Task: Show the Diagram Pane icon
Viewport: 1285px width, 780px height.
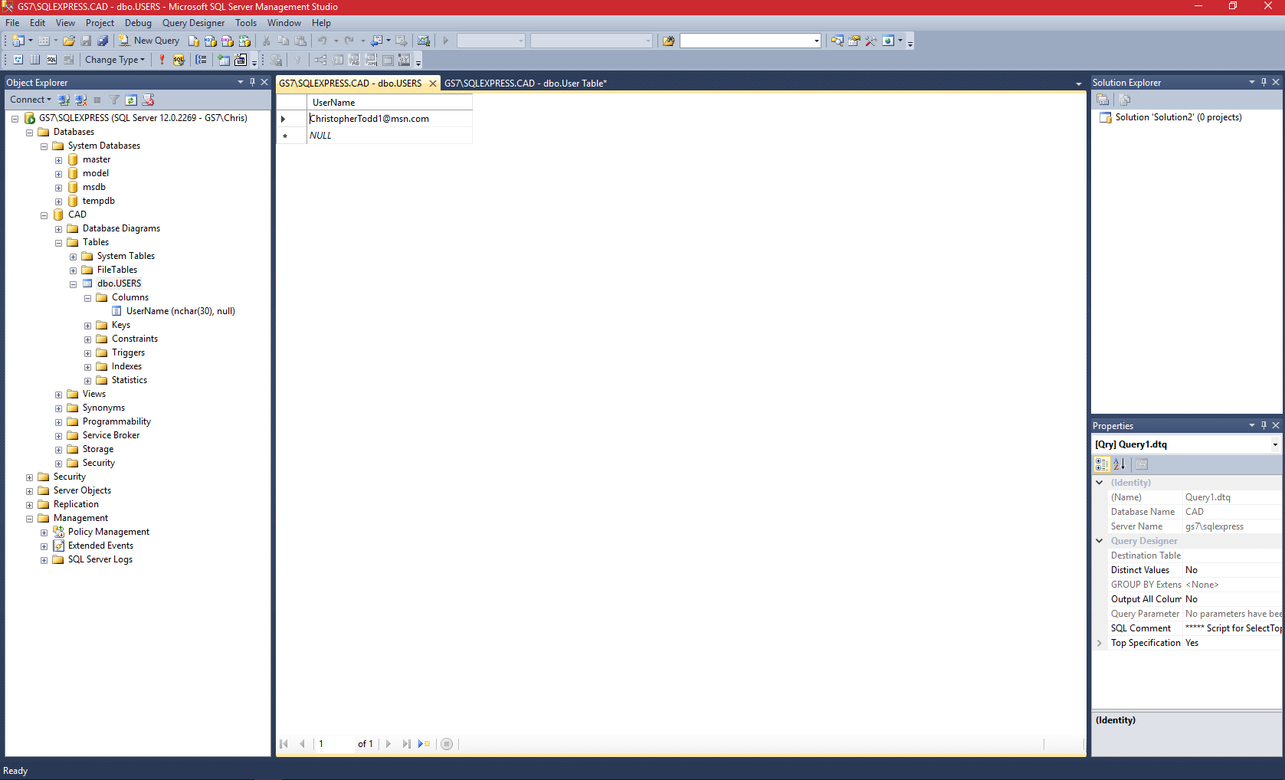Action: point(18,60)
